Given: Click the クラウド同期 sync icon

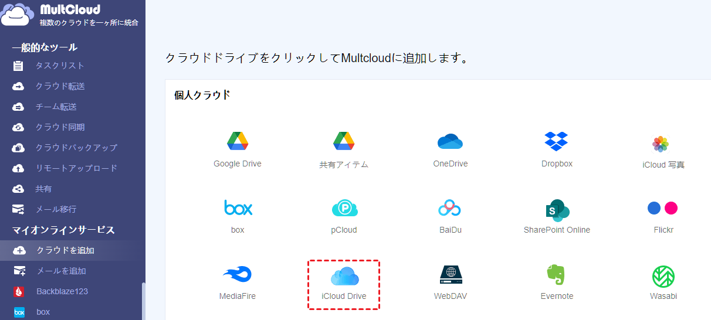Looking at the screenshot, I should coord(19,127).
